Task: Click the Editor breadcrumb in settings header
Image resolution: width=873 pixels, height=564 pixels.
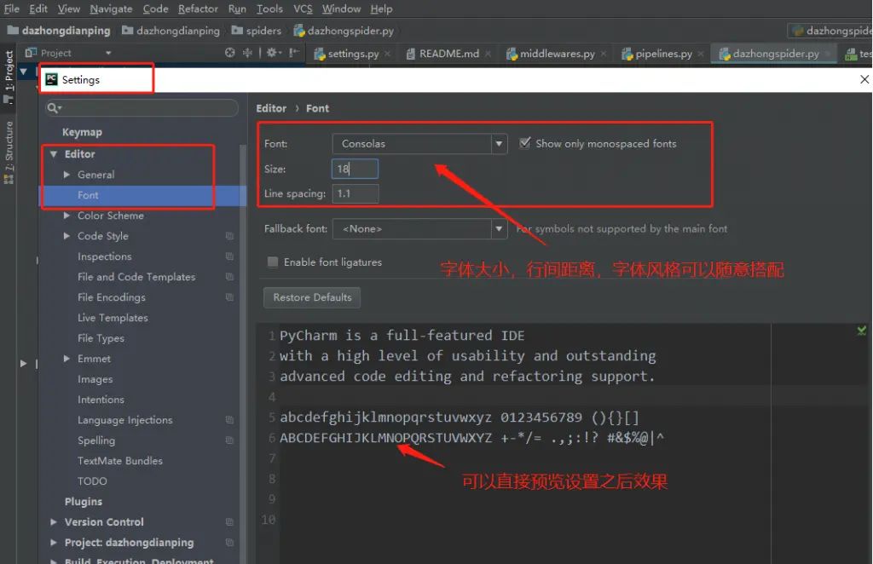Action: pyautogui.click(x=271, y=108)
